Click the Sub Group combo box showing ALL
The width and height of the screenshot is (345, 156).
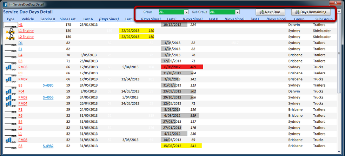(224, 12)
